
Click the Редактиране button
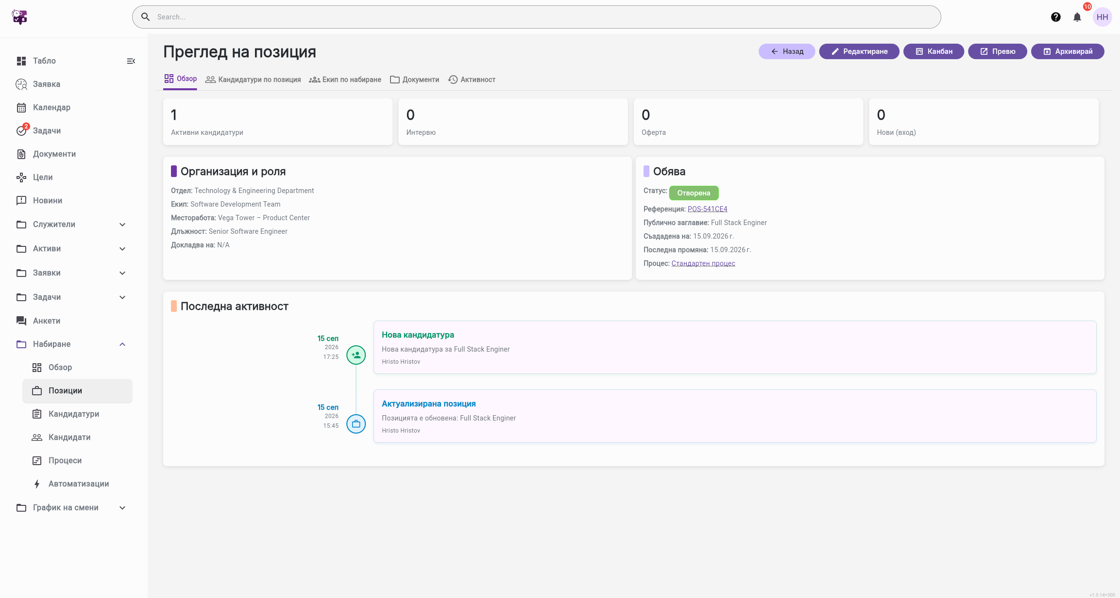(x=859, y=51)
